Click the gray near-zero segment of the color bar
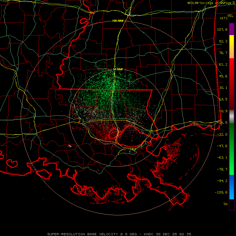Image resolution: width=236 pixels, height=236 pixels. 232,116
